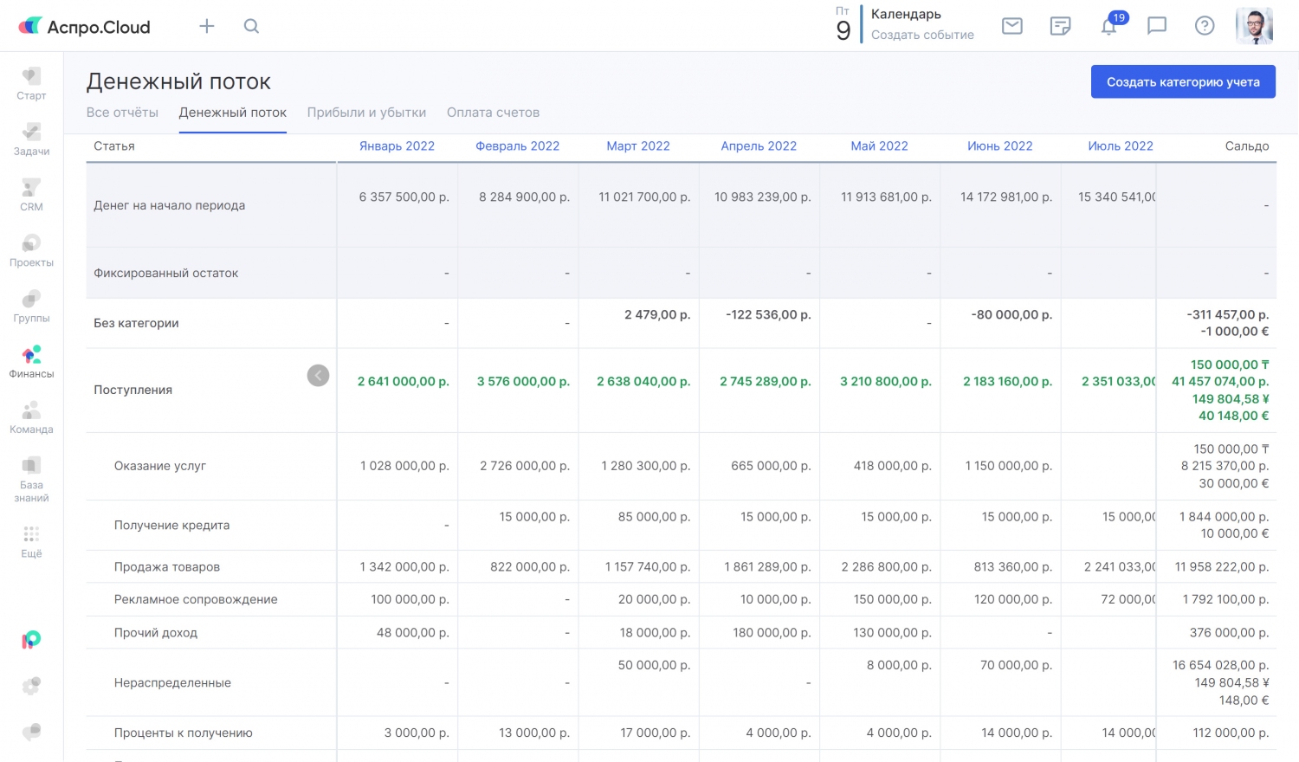Open the mail envelope icon

1011,26
